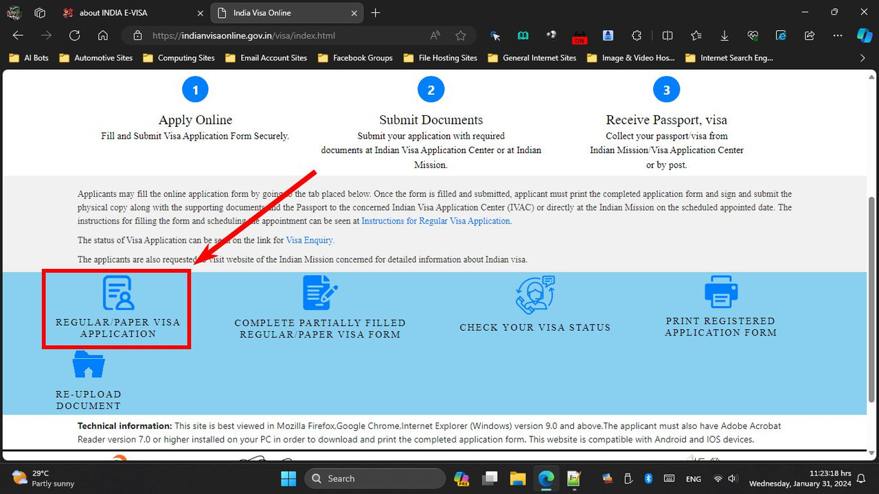Screen dimensions: 879x494
Task: Open Copilot PRE icon in taskbar
Action: click(x=461, y=478)
